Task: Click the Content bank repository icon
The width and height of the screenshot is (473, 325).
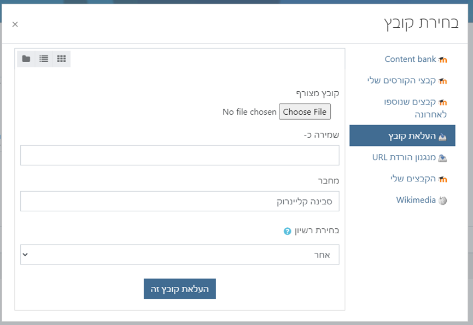Action: click(443, 60)
